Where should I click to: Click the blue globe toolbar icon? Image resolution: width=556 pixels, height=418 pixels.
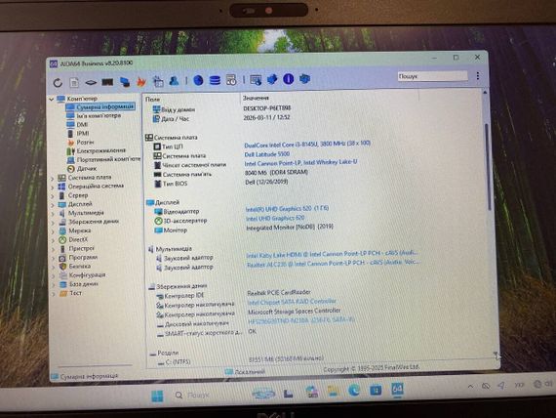point(198,80)
